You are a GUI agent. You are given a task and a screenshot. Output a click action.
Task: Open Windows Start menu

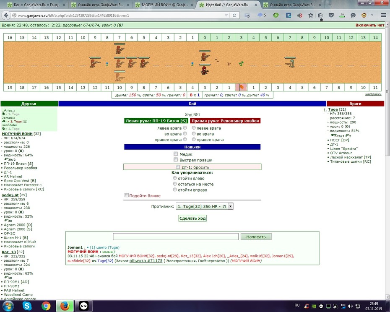(x=8, y=306)
